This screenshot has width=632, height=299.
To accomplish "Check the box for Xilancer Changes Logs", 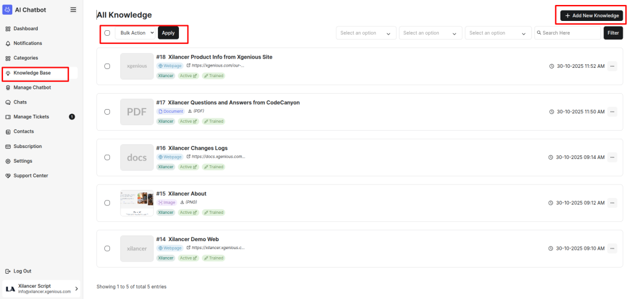I will [107, 157].
